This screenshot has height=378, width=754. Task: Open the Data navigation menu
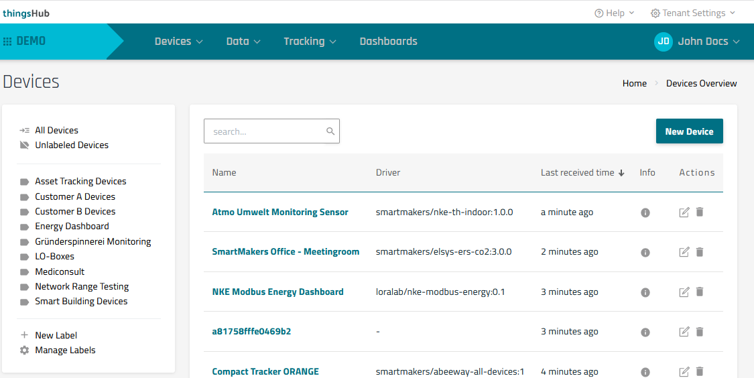(x=243, y=42)
